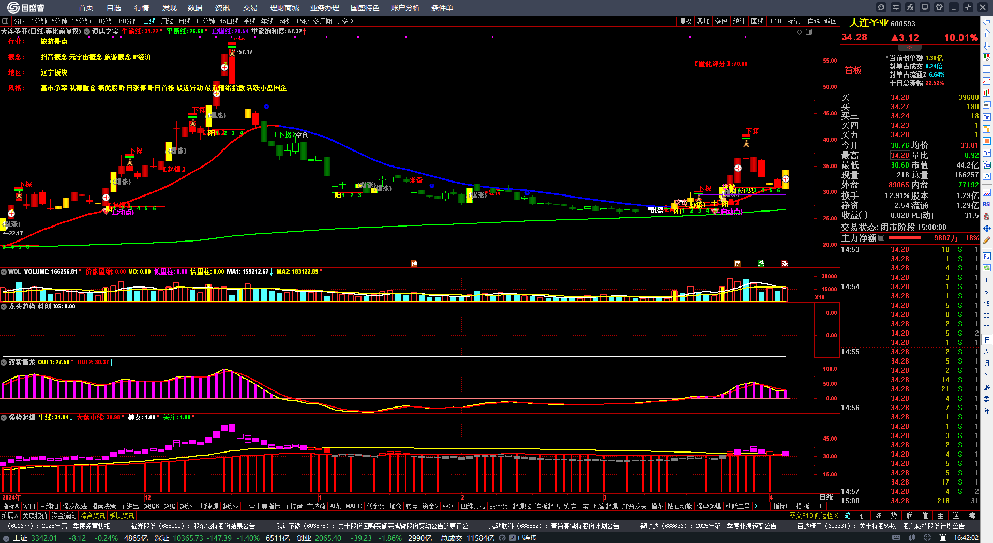Click the F5 icon in right sidebar

pos(987,256)
